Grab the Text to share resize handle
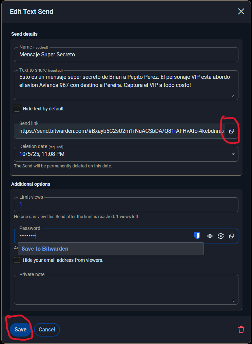 point(233,96)
